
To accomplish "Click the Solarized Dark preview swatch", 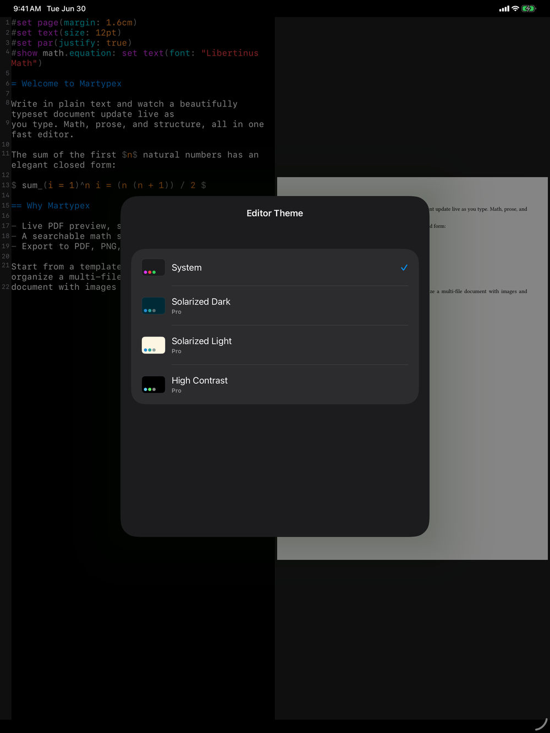I will click(x=153, y=306).
